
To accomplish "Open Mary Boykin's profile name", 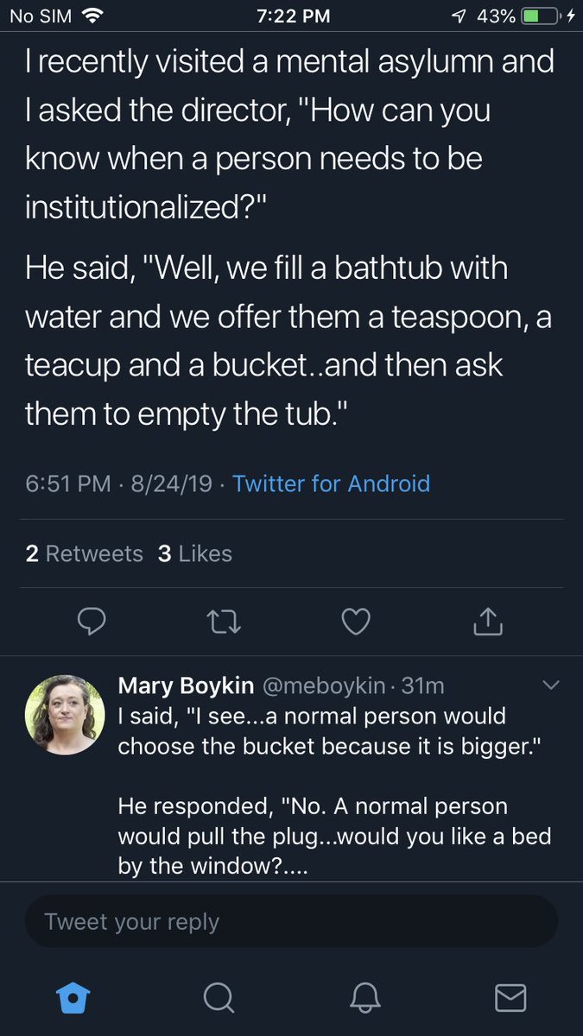I will pyautogui.click(x=186, y=685).
